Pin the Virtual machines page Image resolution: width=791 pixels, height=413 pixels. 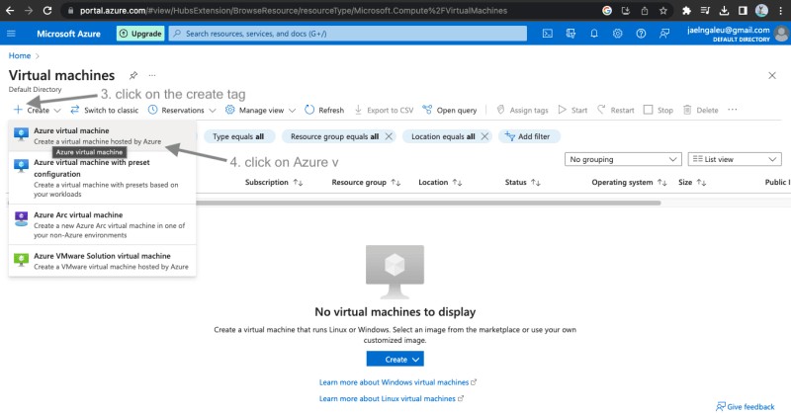coord(133,75)
